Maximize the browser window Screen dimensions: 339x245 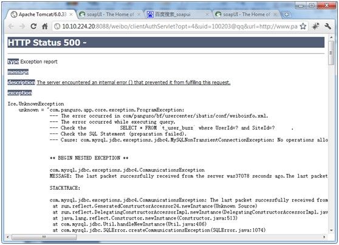click(312, 5)
